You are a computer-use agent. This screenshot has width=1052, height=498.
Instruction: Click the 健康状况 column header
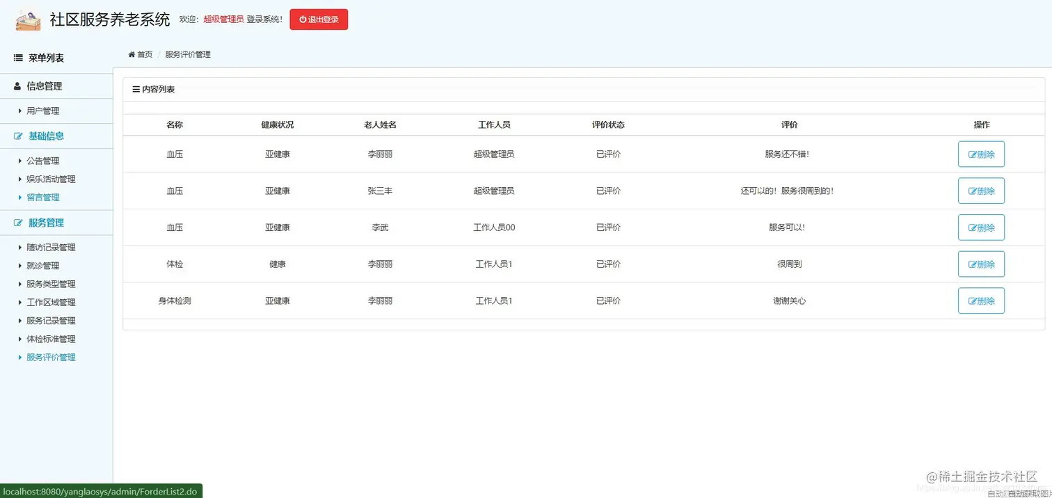click(x=278, y=124)
